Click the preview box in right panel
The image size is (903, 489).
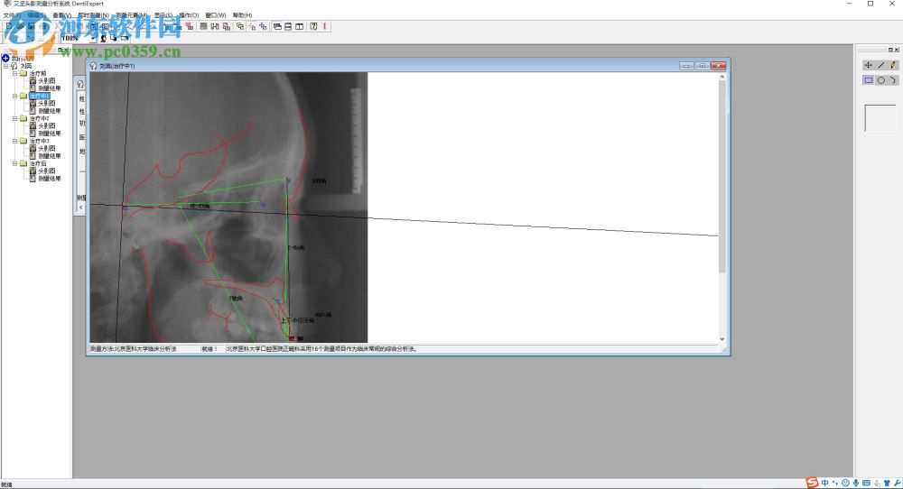[880, 118]
